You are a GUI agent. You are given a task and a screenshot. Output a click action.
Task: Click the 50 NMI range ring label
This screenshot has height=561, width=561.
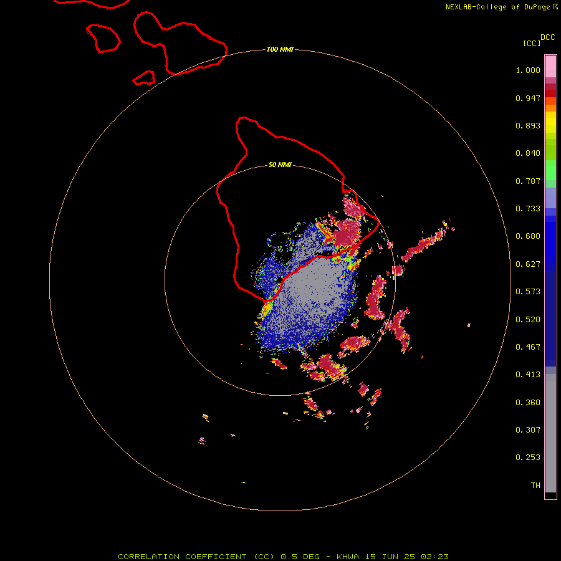[x=280, y=165]
